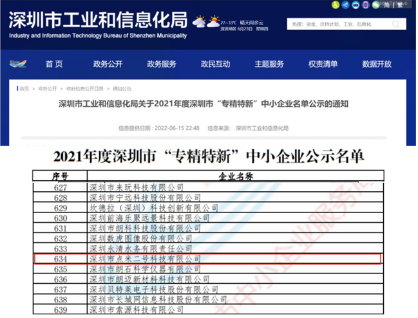Open the chat robot assistant icon

tap(357, 5)
